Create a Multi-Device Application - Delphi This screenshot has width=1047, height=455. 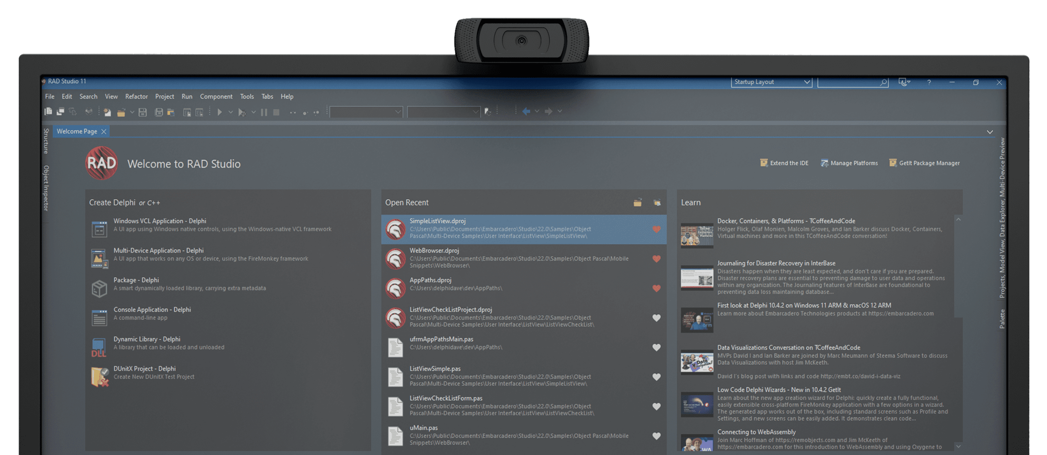[x=227, y=258]
